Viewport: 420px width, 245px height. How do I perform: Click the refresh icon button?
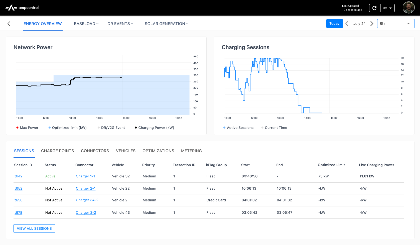tap(375, 8)
